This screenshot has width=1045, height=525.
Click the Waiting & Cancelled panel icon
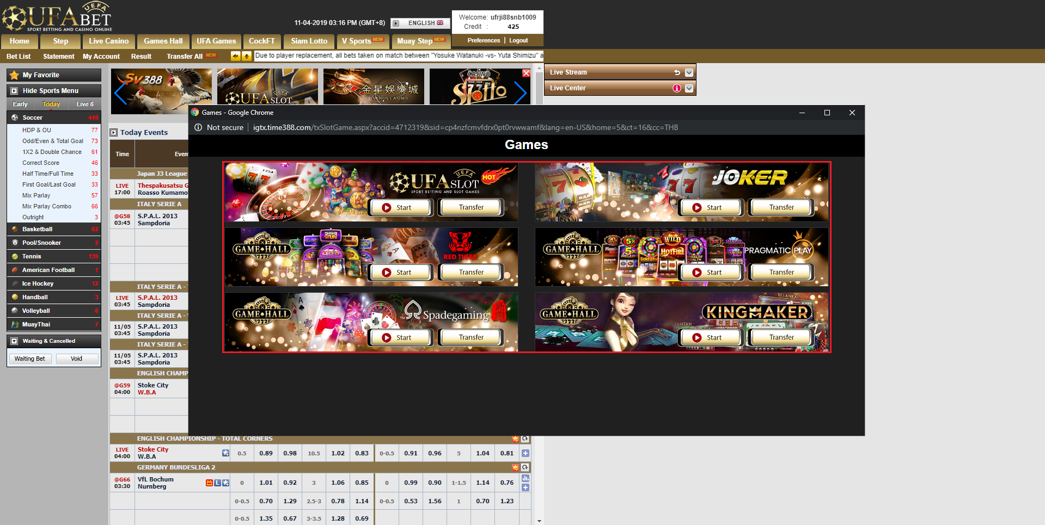pos(14,341)
